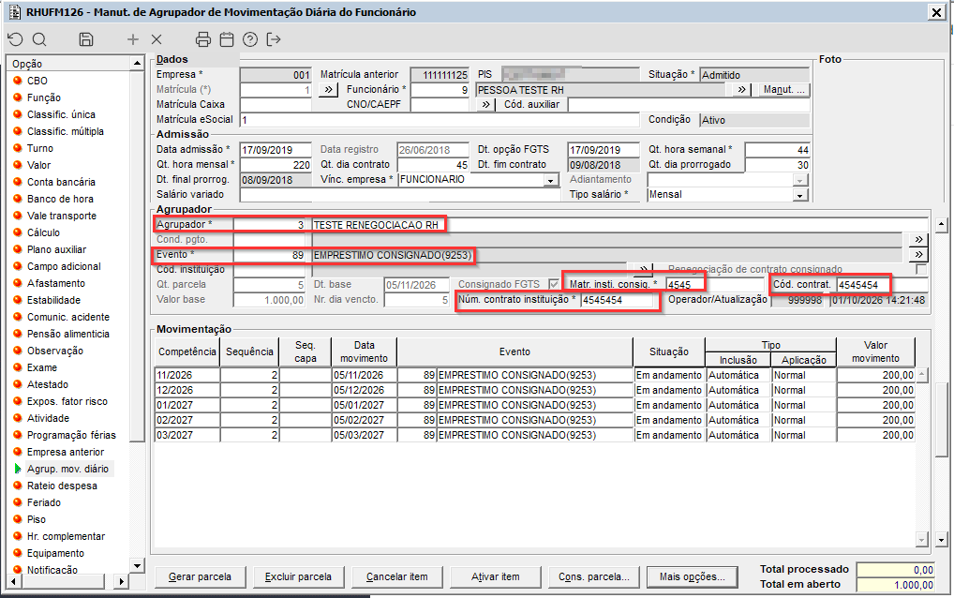Save the record with diskette icon
This screenshot has width=954, height=598.
click(x=86, y=39)
